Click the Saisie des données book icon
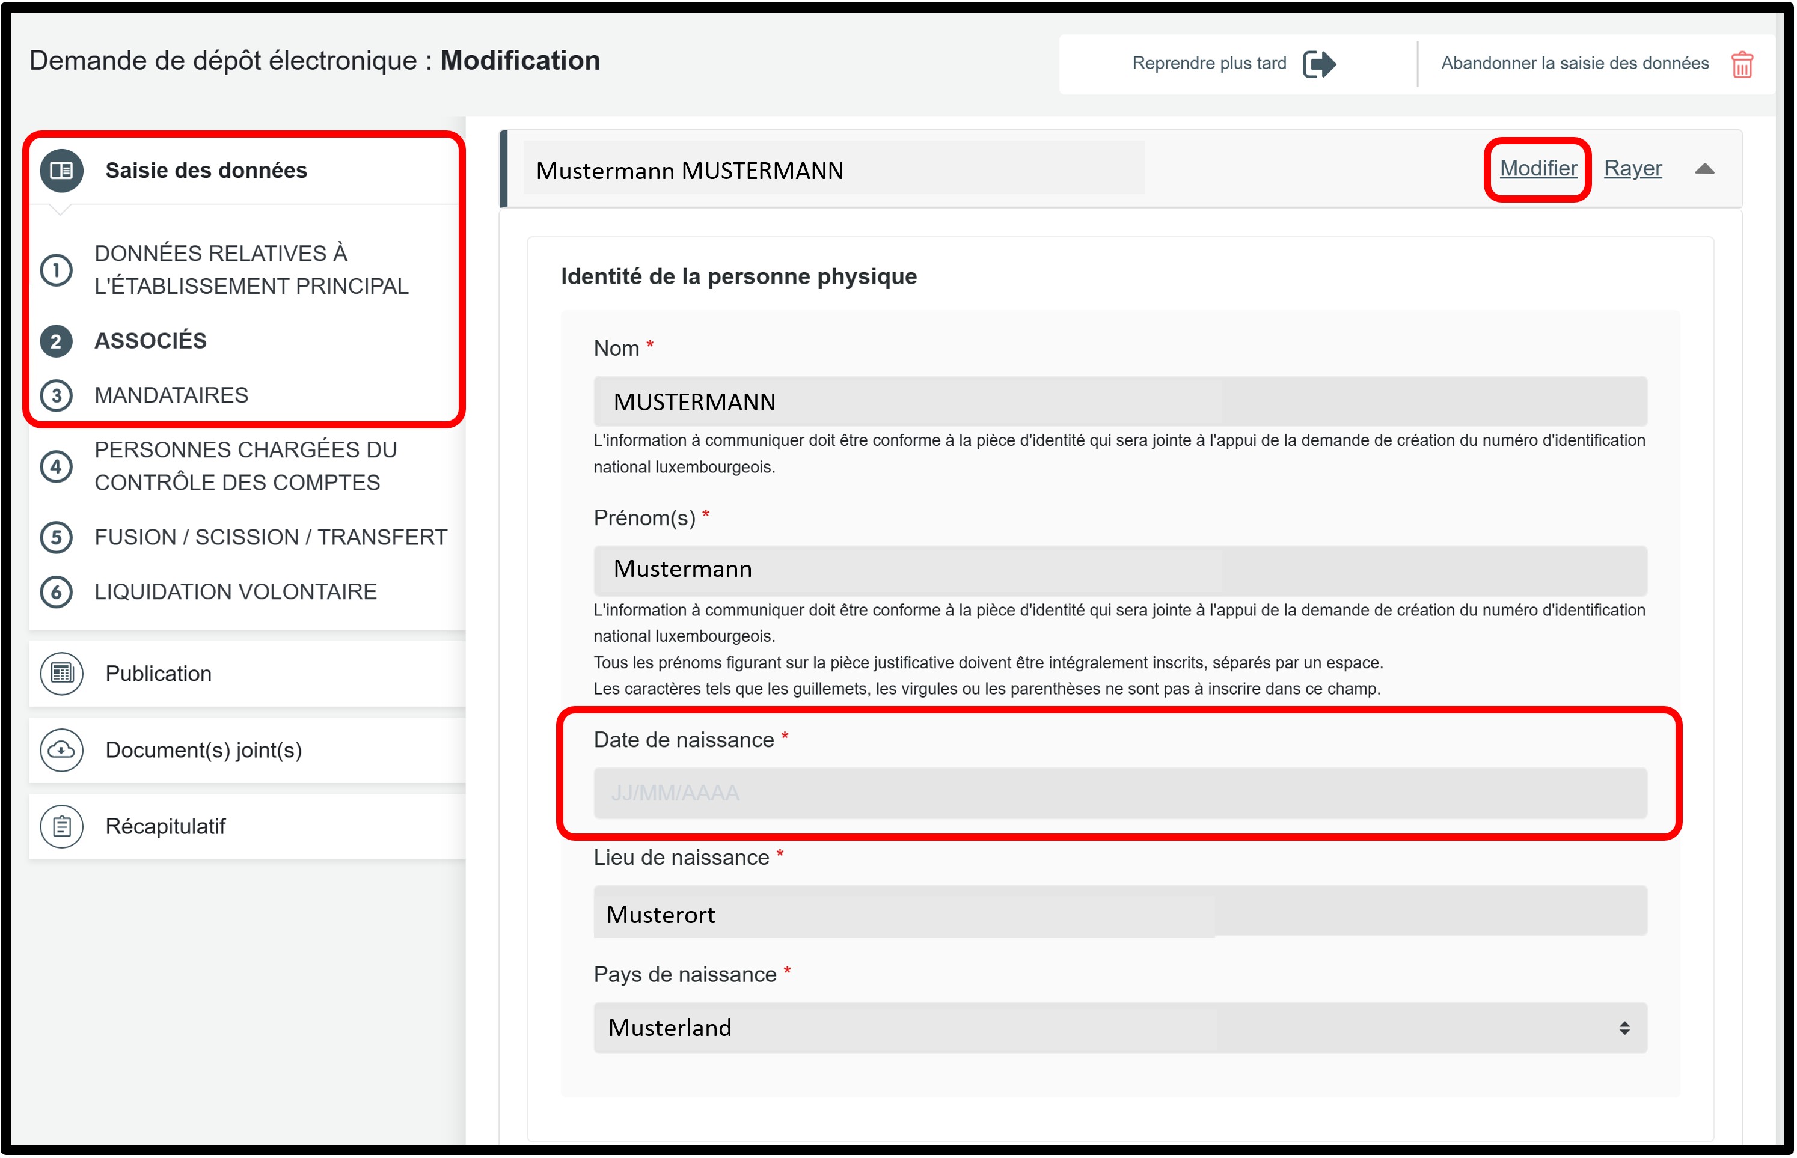The width and height of the screenshot is (1797, 1158). [x=61, y=171]
